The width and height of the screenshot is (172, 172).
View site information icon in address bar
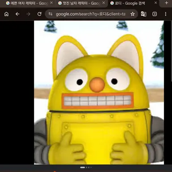point(51,14)
